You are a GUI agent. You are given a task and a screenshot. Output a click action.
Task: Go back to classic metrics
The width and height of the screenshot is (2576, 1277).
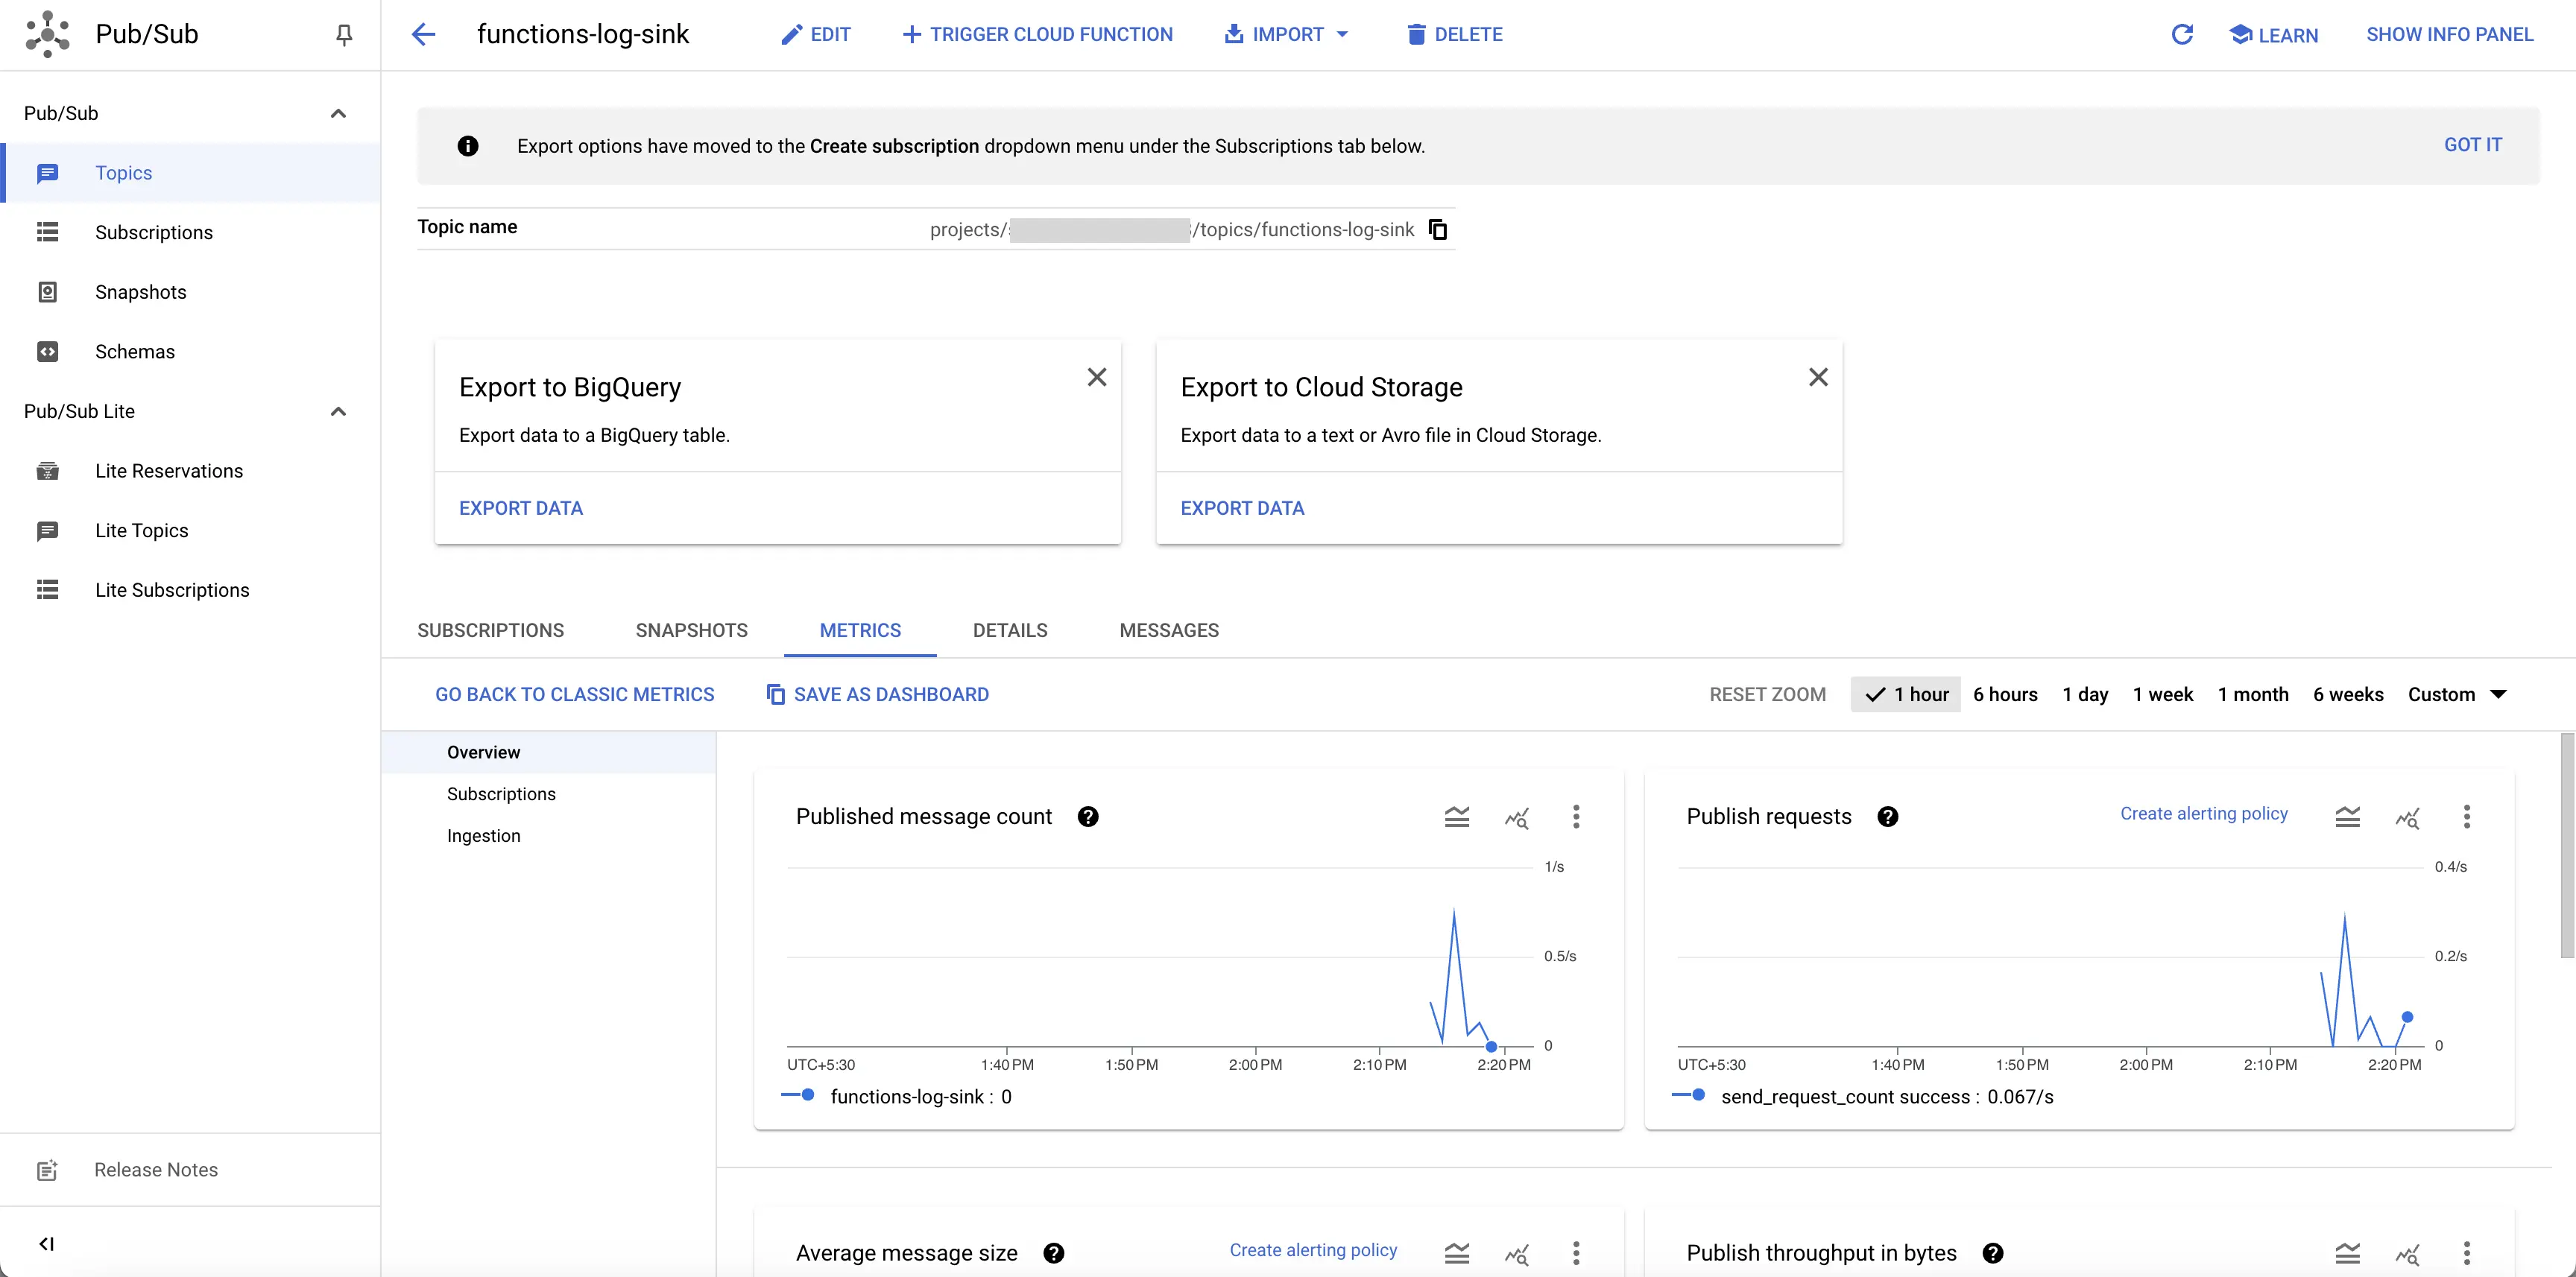(x=574, y=694)
